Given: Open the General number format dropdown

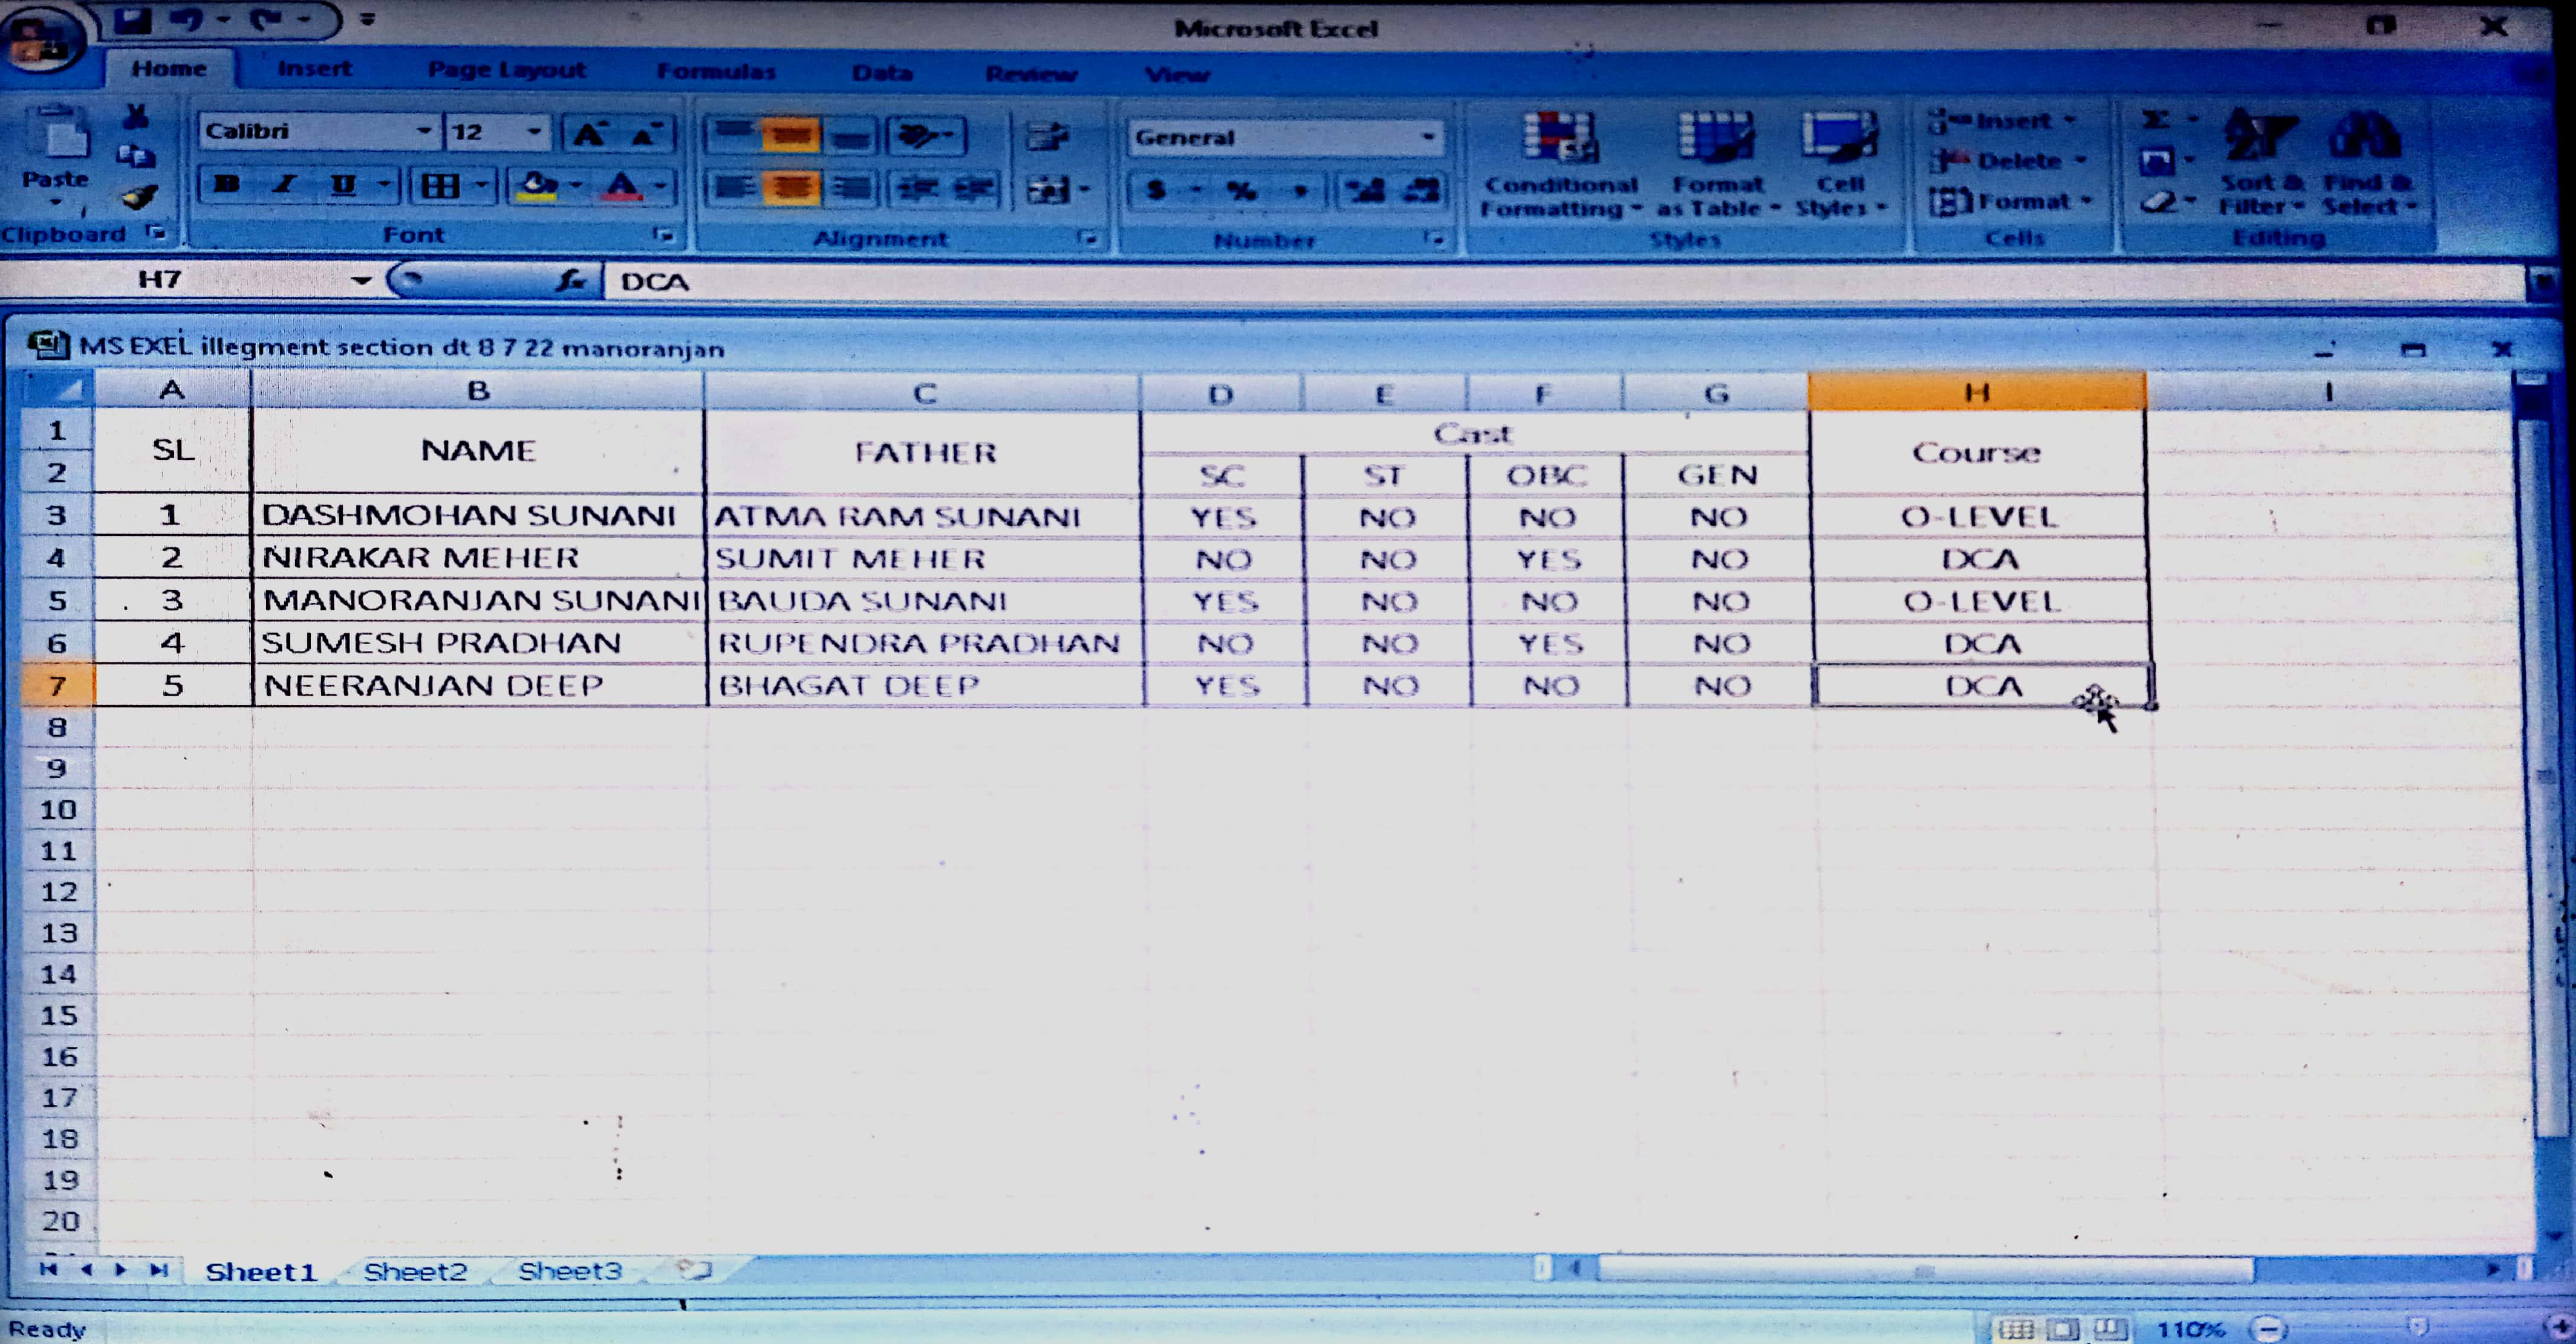Looking at the screenshot, I should tap(1428, 138).
